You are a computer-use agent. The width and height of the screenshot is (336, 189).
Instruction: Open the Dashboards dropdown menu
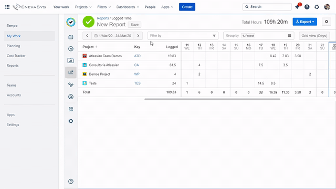click(128, 7)
